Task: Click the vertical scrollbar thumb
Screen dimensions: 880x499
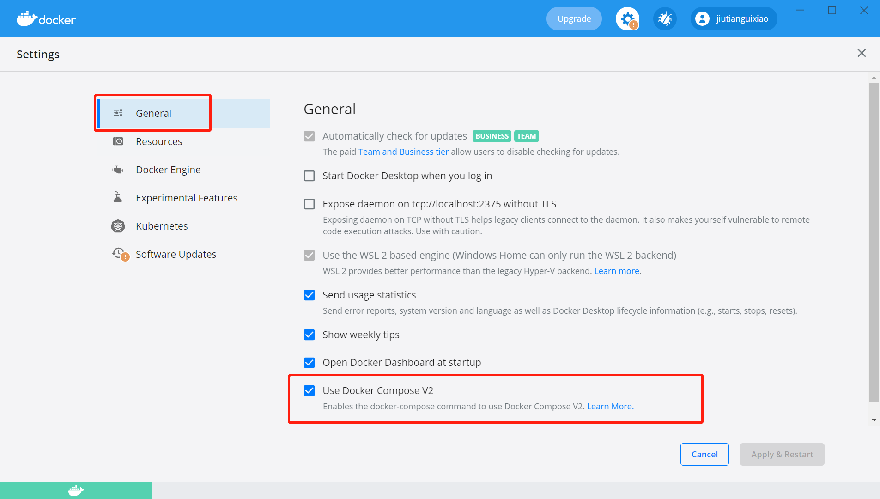Action: tap(874, 243)
